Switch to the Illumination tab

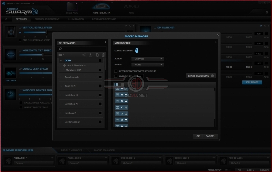tap(76, 19)
